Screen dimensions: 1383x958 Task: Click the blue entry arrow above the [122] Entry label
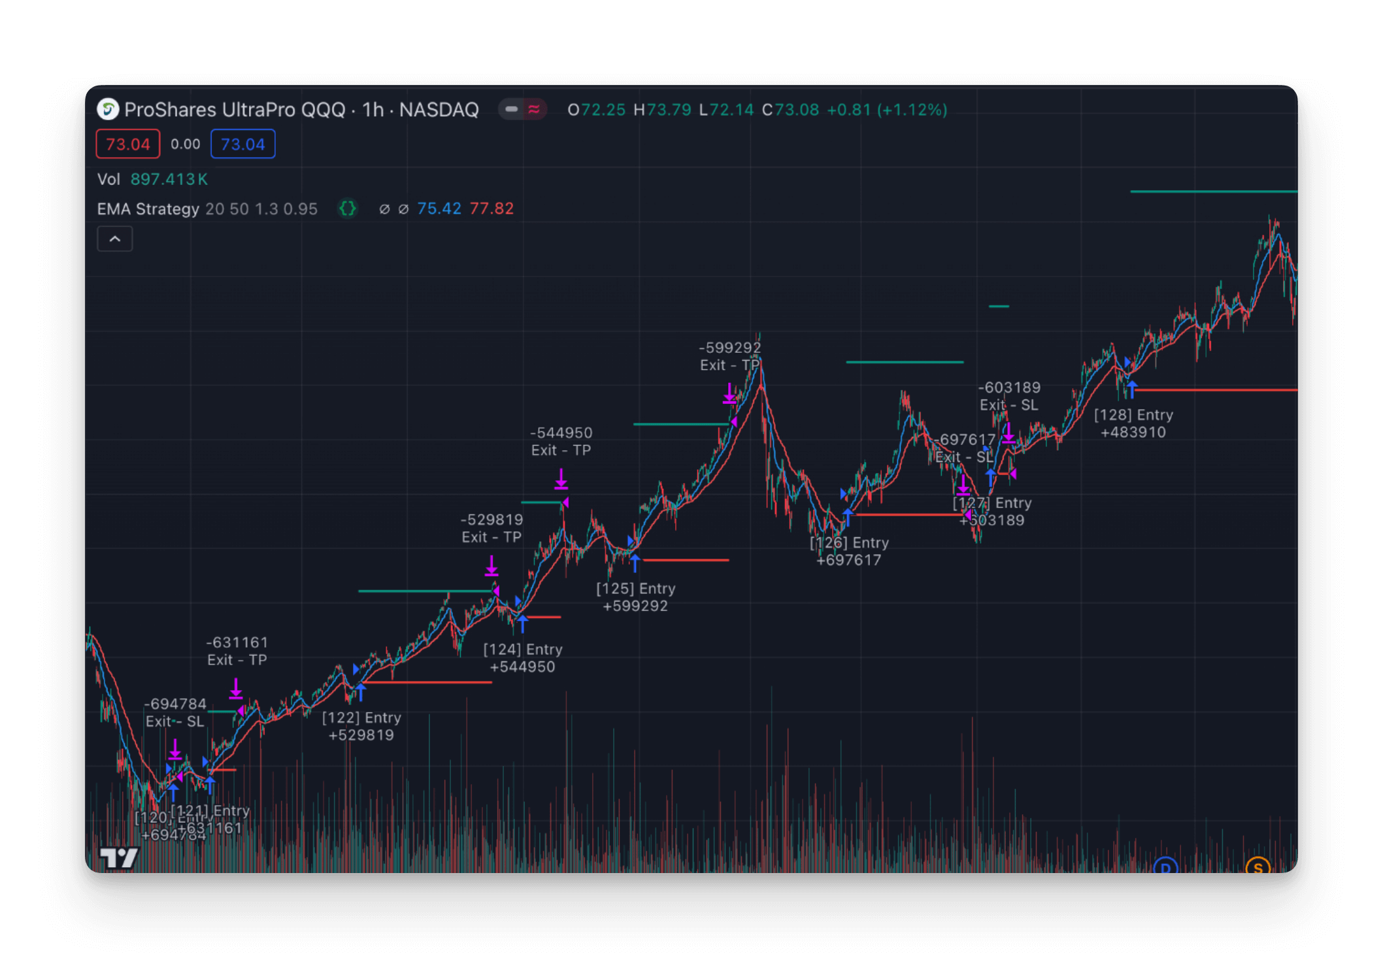click(x=361, y=692)
